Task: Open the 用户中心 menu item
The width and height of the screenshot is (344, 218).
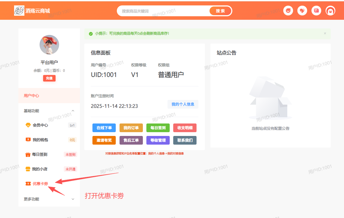Action: (31, 96)
